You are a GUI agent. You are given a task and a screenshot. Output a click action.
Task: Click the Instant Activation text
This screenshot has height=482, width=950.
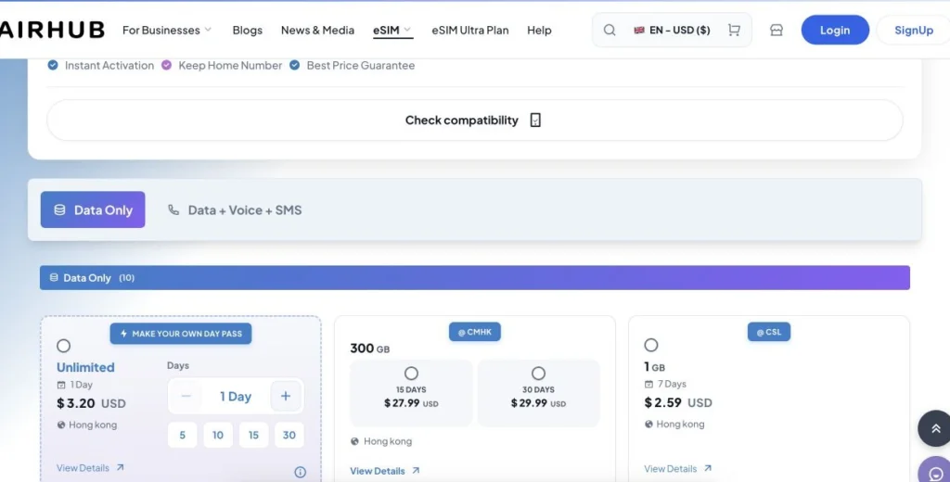(x=109, y=66)
